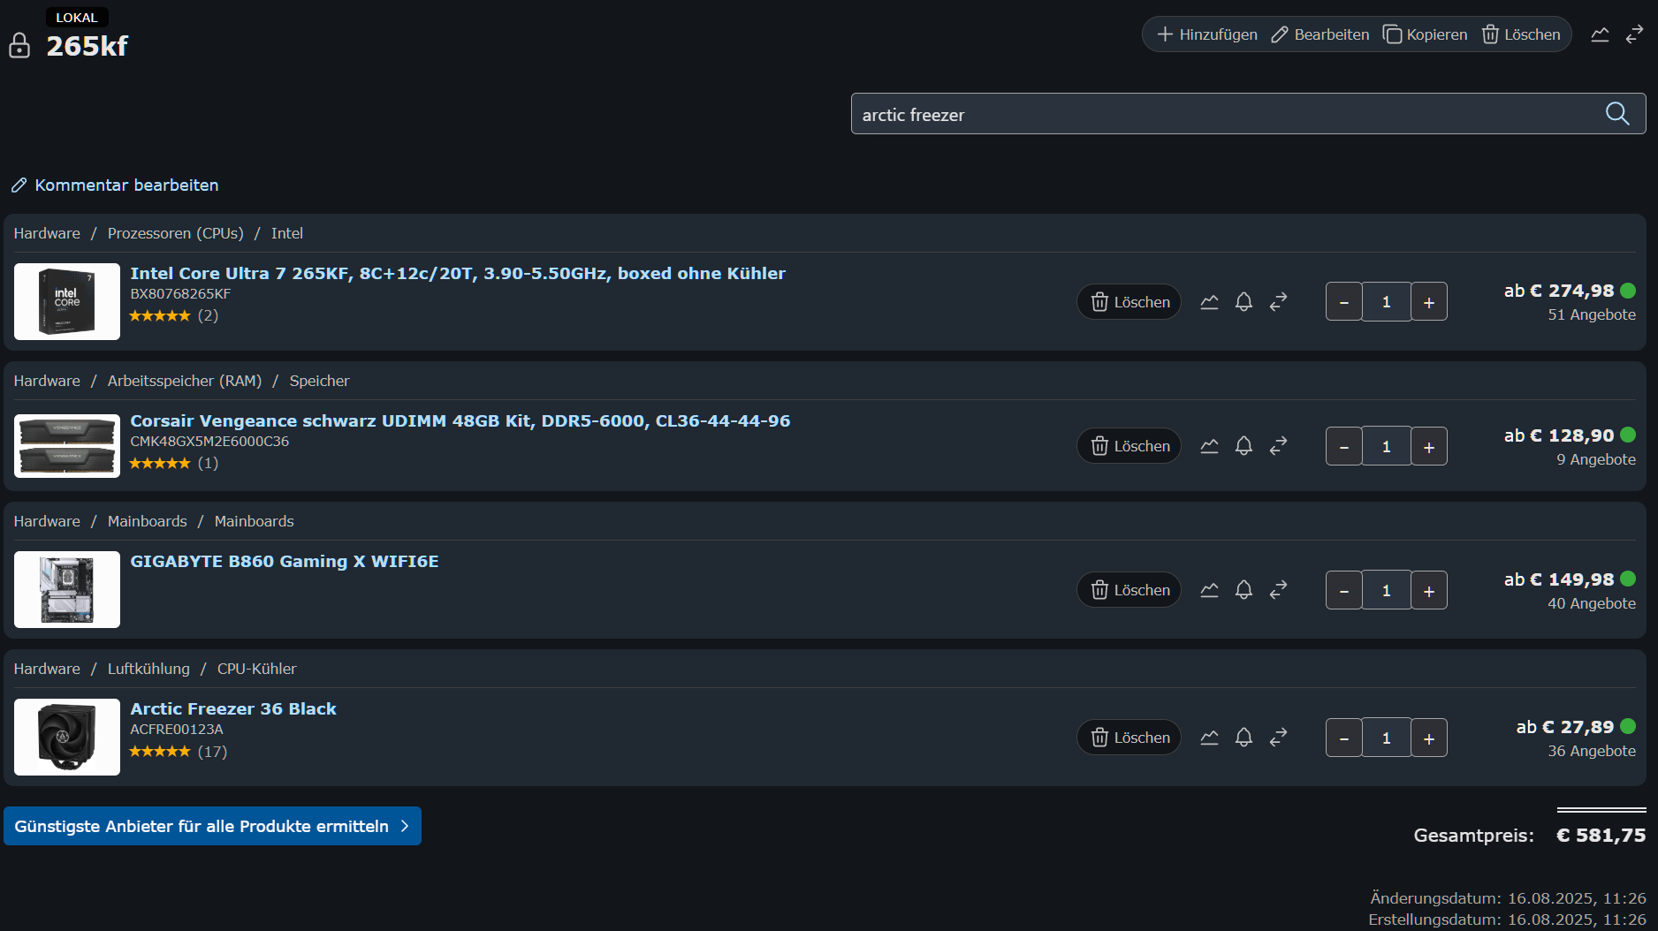Click quantity field of Corsair Vengeance

[1387, 446]
